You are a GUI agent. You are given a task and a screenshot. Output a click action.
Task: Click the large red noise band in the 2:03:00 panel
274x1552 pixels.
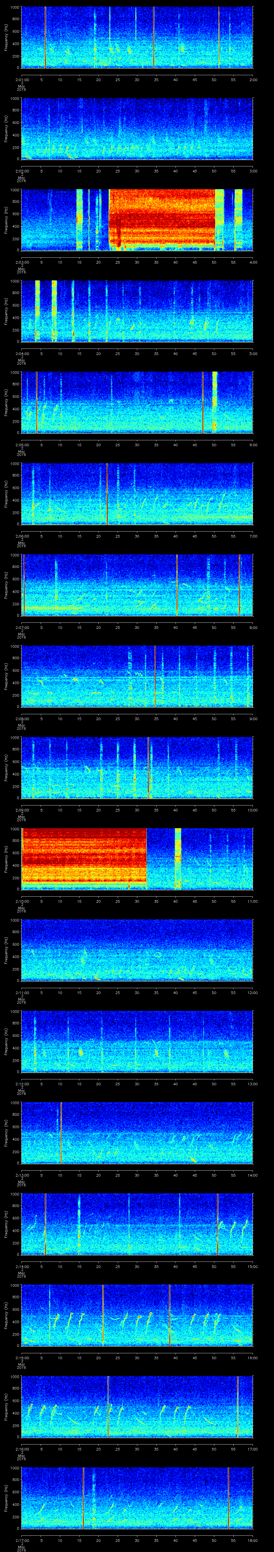(x=162, y=218)
